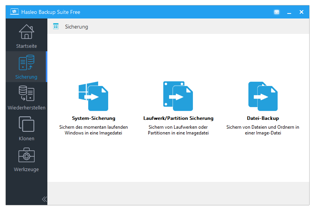Click the Klonen label
The height and width of the screenshot is (210, 315).
(27, 138)
